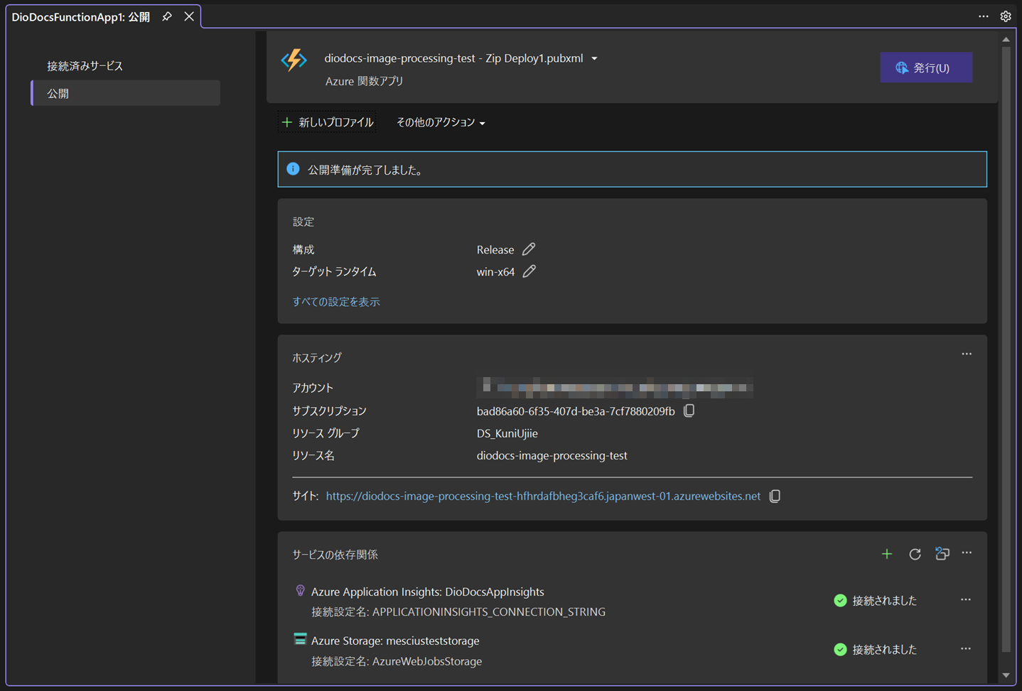Click the 発行(U) publish button
This screenshot has width=1022, height=691.
(x=926, y=67)
